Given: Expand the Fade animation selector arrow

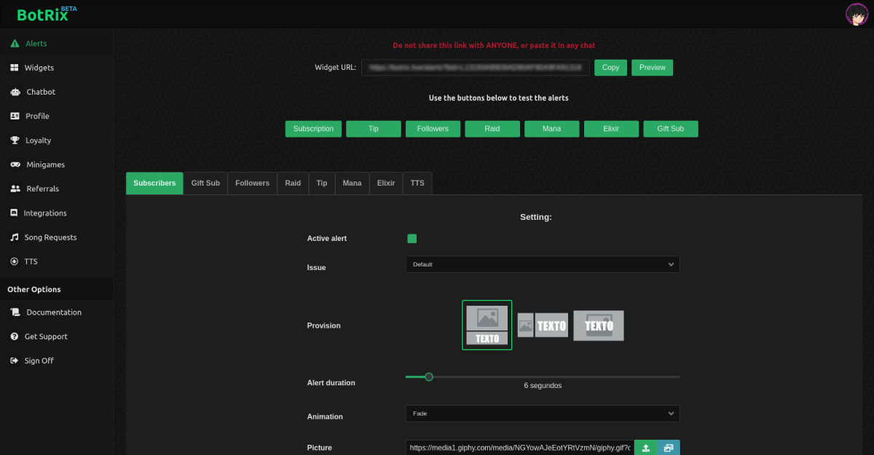Looking at the screenshot, I should [x=671, y=413].
